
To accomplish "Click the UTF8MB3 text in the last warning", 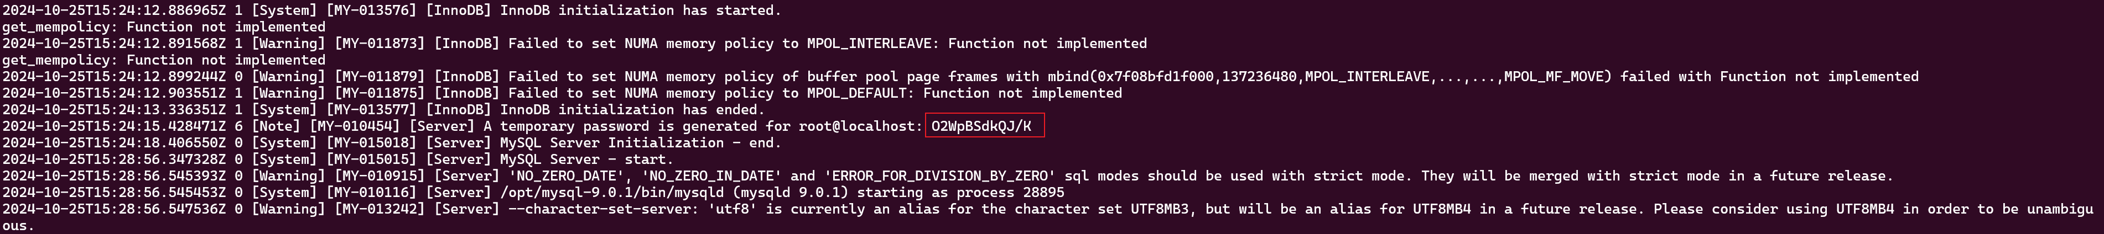I will 1160,209.
